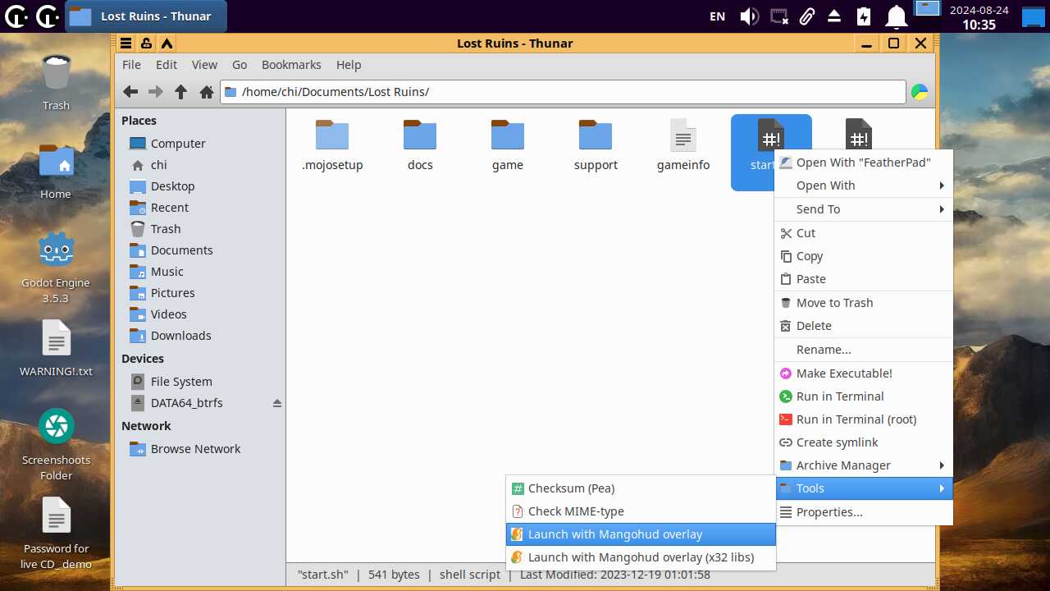Viewport: 1050px width, 591px height.
Task: Open the Home desktop icon
Action: 56,171
